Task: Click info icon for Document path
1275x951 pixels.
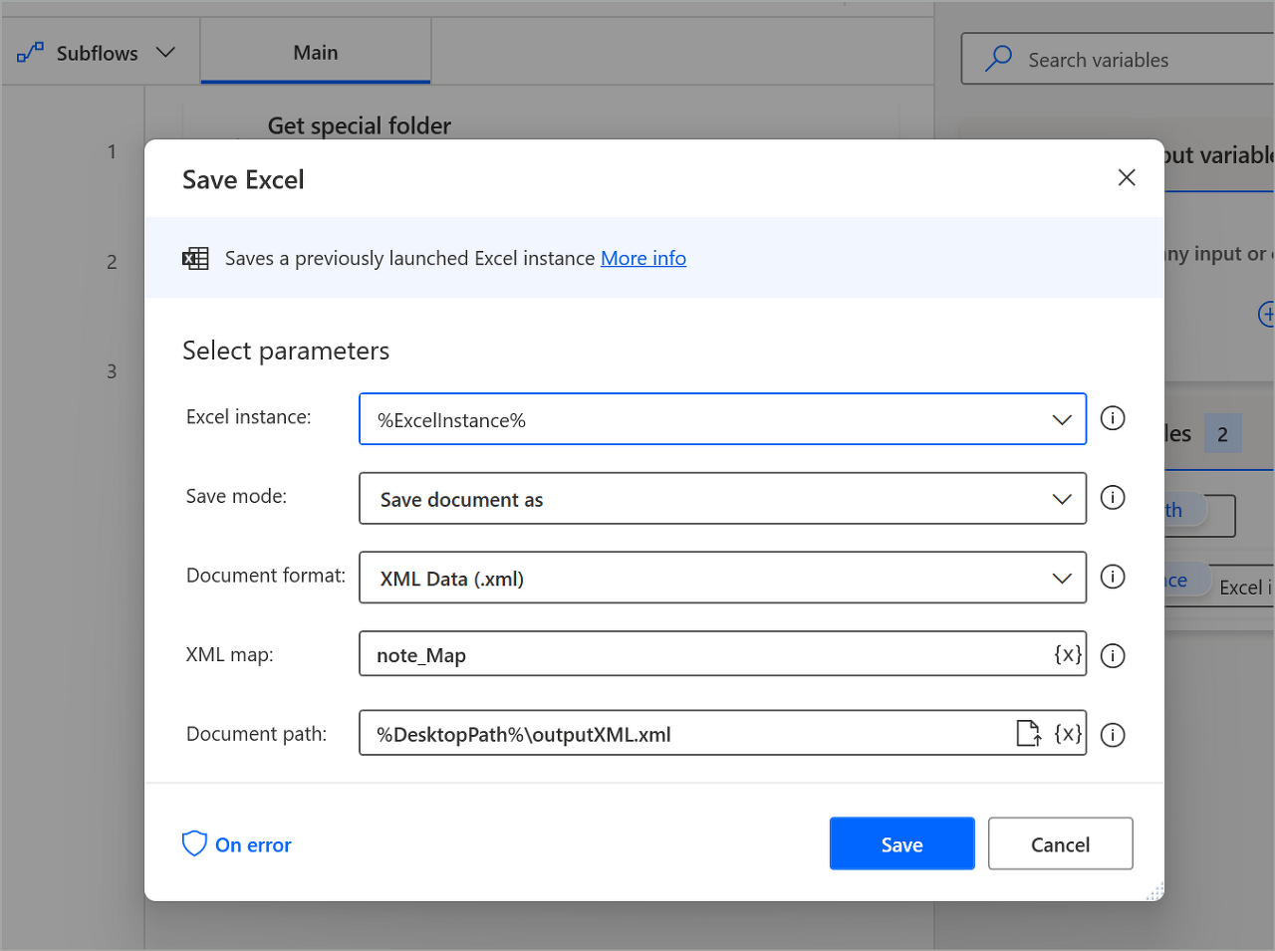Action: [1113, 735]
